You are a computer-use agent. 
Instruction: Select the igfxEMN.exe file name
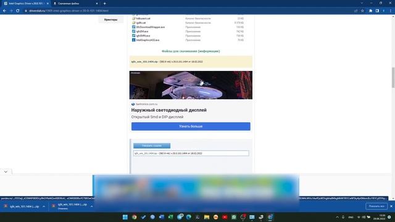click(x=143, y=36)
